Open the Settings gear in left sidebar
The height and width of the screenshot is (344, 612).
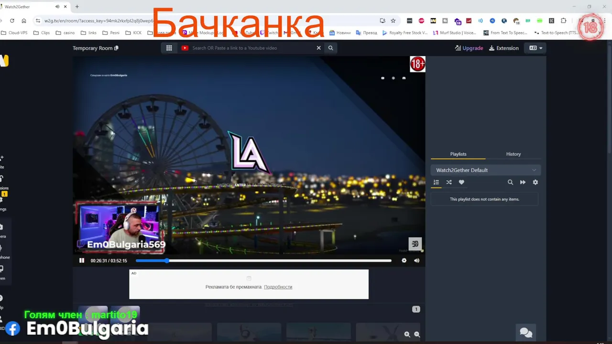(2, 204)
